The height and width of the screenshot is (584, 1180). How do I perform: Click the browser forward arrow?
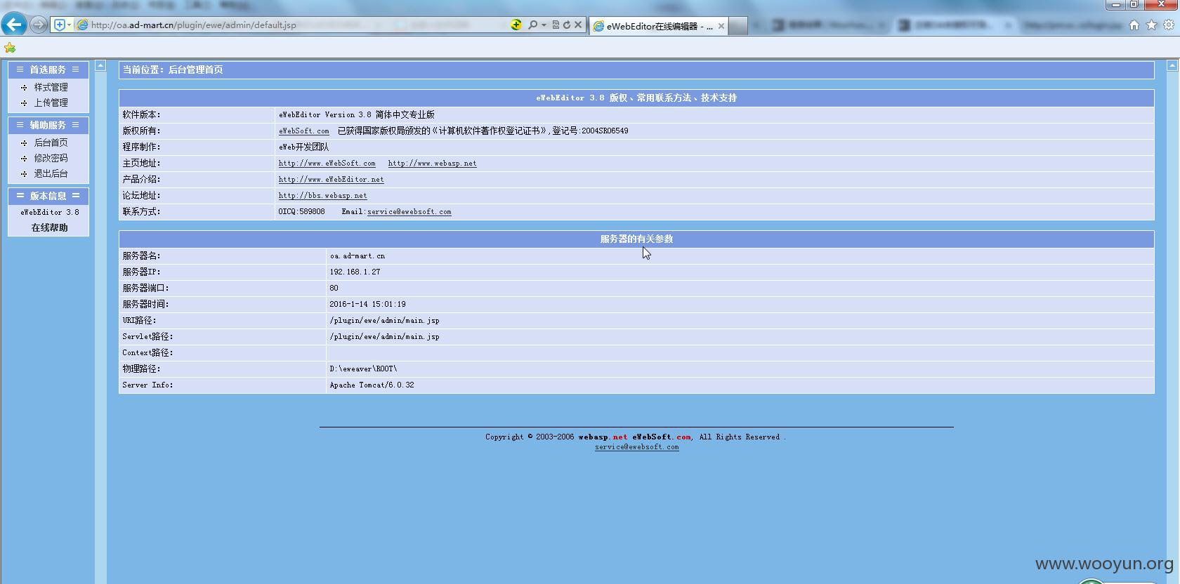(x=39, y=25)
